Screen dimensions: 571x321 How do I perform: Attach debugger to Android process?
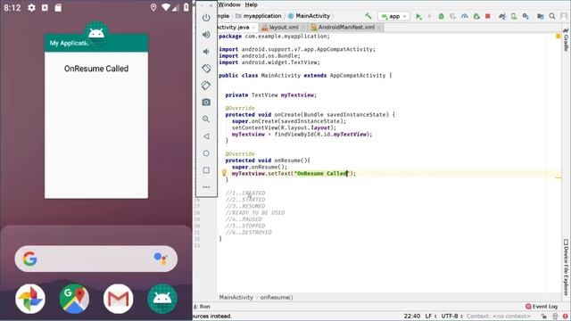(x=476, y=16)
